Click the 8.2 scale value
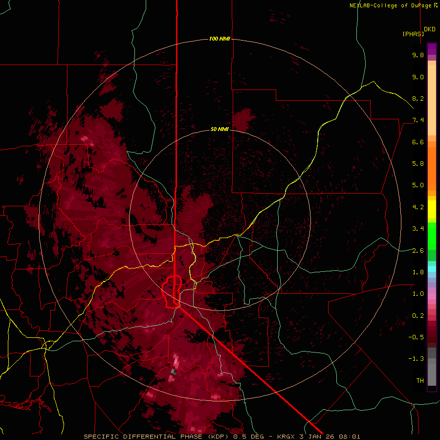This screenshot has width=440, height=440. tap(418, 98)
